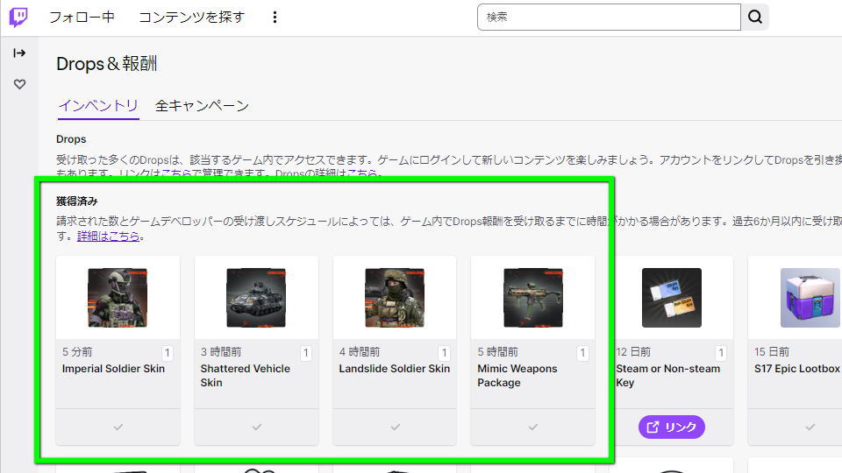The height and width of the screenshot is (473, 842).
Task: Open the Mimic Weapons Package thumbnail
Action: point(533,298)
